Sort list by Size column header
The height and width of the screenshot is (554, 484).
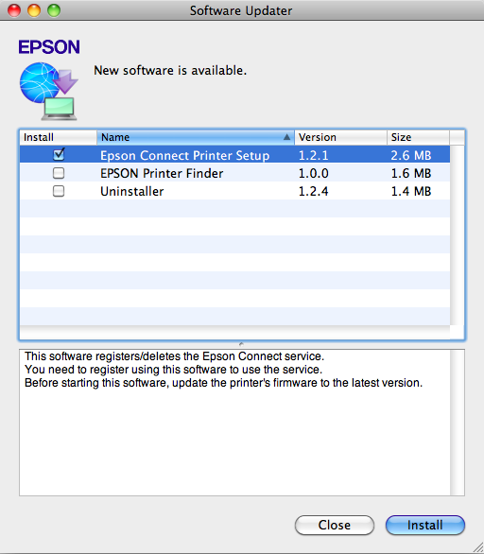[x=418, y=137]
